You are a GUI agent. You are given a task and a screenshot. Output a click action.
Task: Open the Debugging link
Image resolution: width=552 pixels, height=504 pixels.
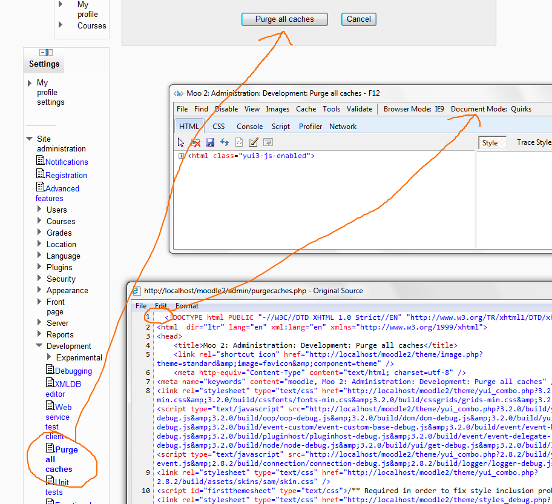tap(74, 371)
